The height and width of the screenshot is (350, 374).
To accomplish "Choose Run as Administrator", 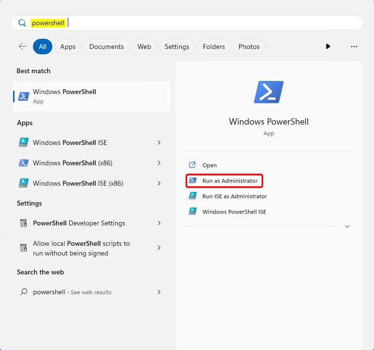I will 230,181.
